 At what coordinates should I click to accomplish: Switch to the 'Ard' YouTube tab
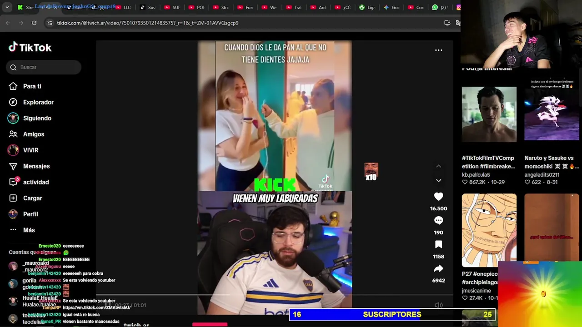click(x=318, y=7)
